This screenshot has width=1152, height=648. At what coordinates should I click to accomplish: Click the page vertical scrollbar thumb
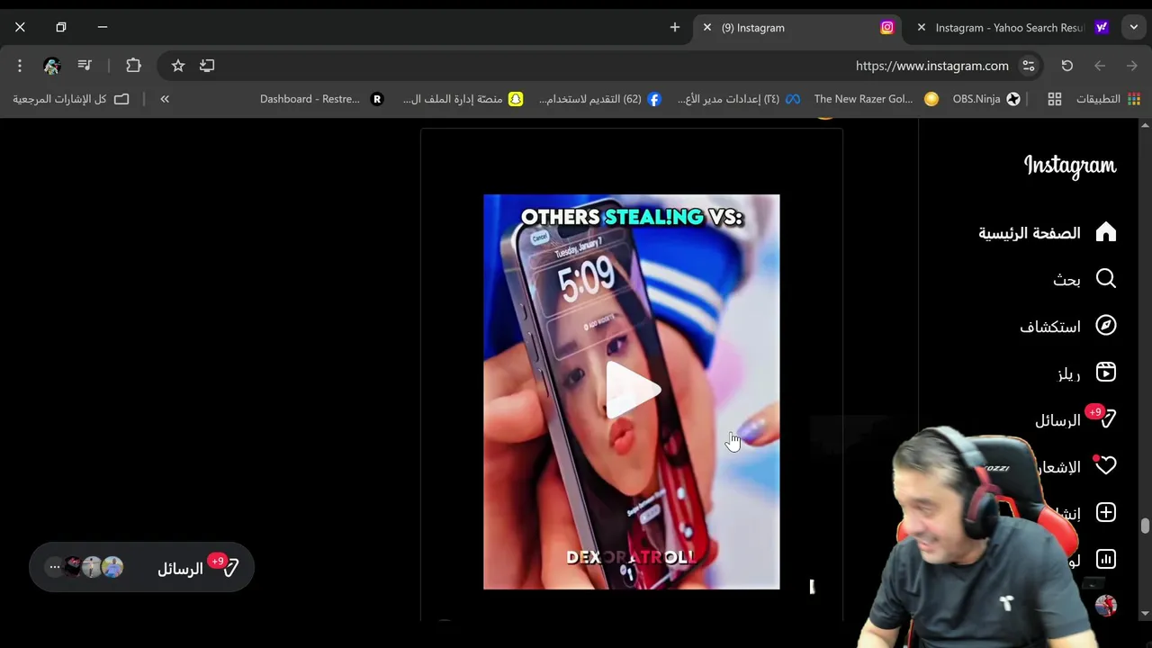pos(1145,526)
